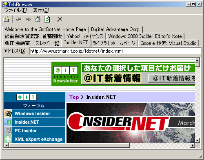
Task: Switch to Digital Advantage Corp. tab
Action: [115, 29]
